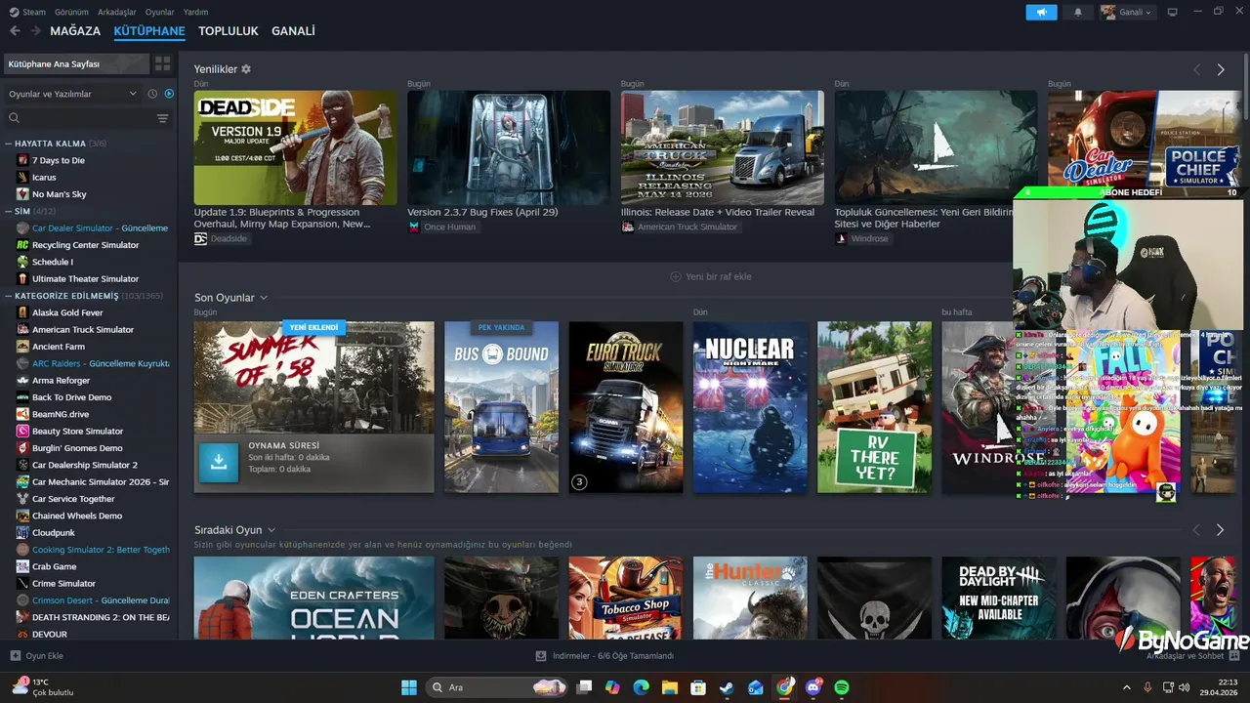Show next items in Yenilikler shelf
This screenshot has width=1250, height=703.
[1220, 69]
